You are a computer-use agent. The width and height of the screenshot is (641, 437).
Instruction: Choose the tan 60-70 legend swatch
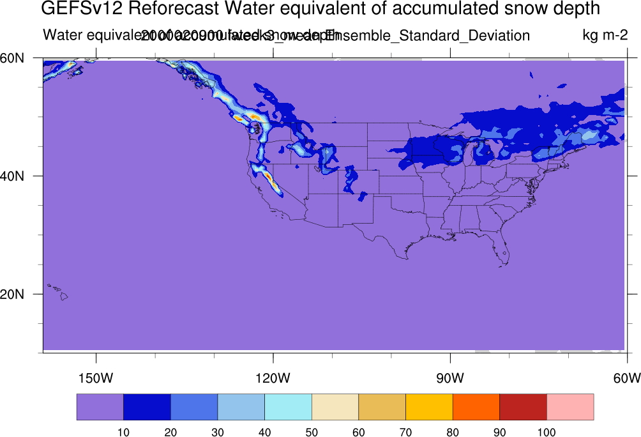(382, 407)
